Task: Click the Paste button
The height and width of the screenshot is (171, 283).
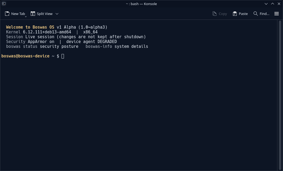Action: [240, 14]
